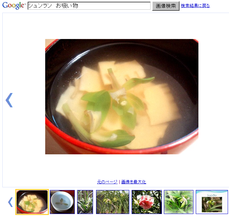
Task: Select the red and white camellia thumbnail
Action: [147, 202]
